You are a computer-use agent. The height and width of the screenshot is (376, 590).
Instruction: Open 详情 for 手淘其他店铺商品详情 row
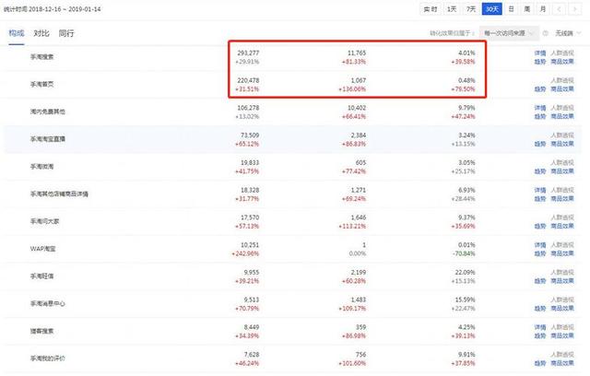(x=540, y=190)
